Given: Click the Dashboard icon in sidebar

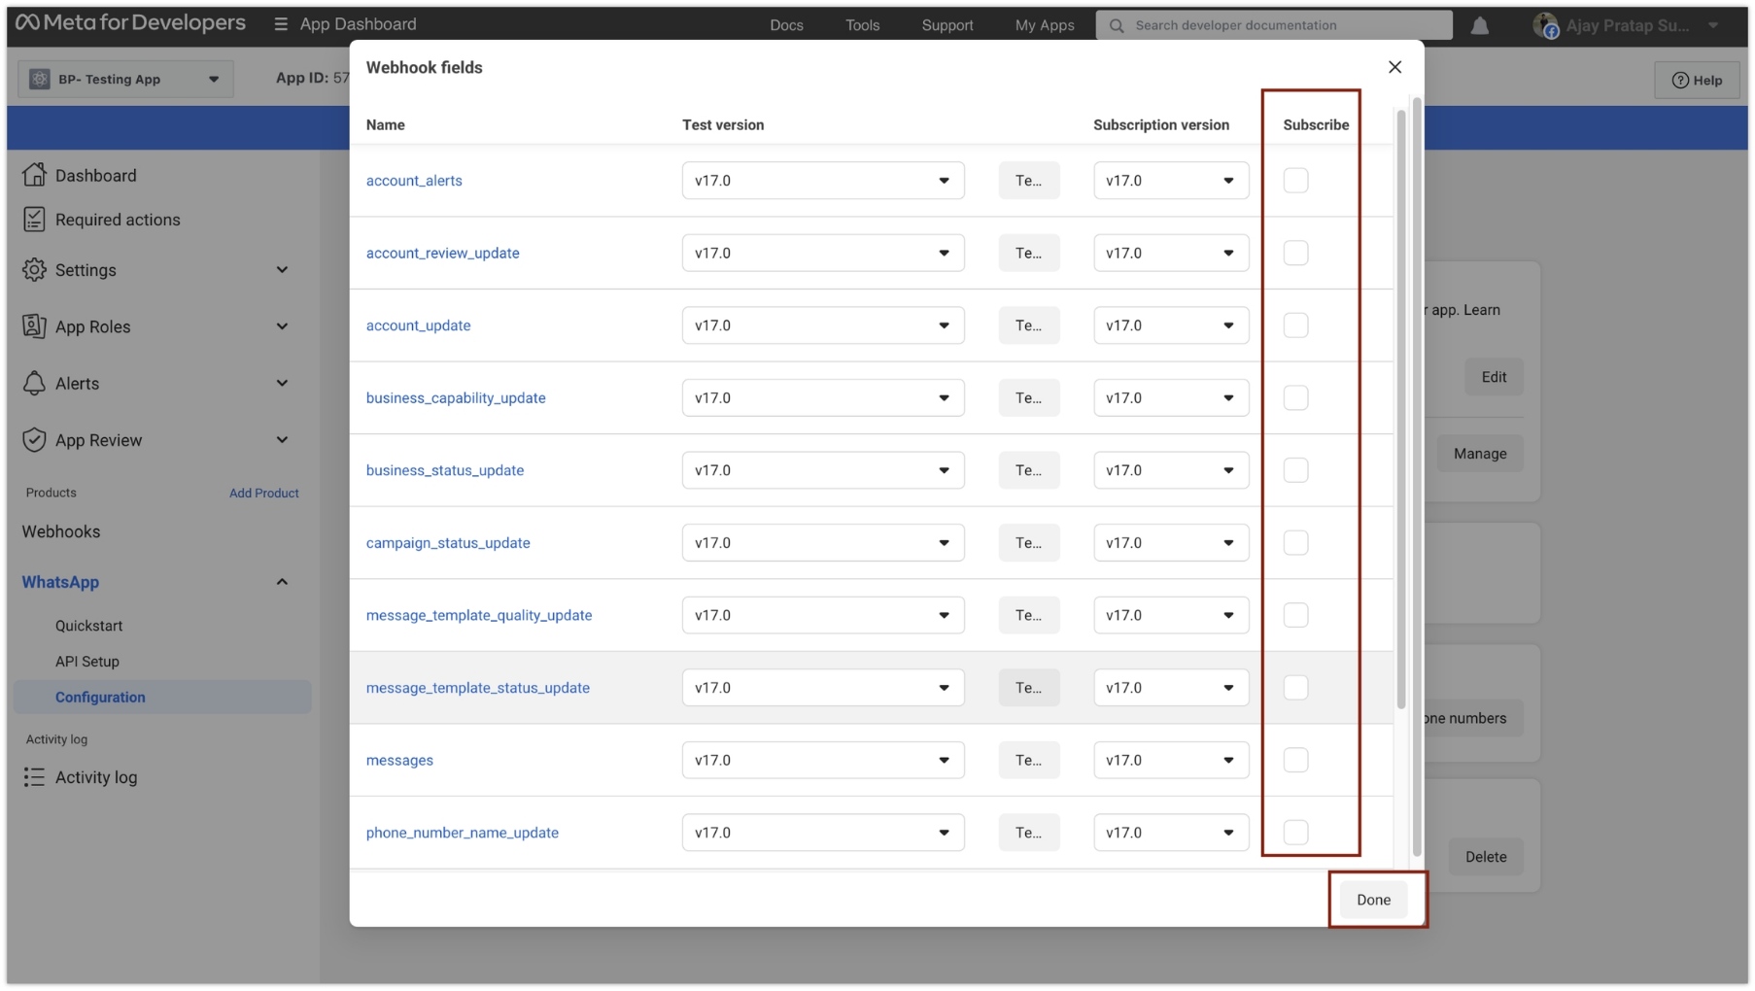Looking at the screenshot, I should coord(35,175).
